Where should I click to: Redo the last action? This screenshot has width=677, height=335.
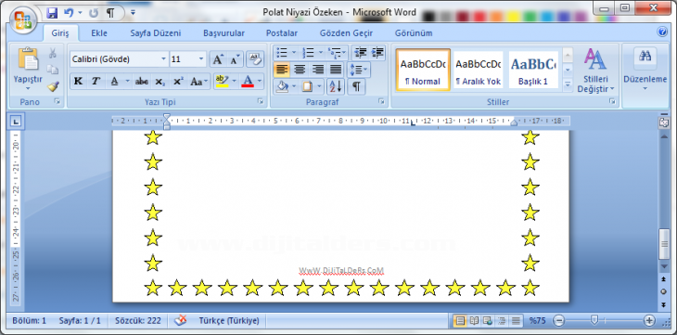(94, 13)
